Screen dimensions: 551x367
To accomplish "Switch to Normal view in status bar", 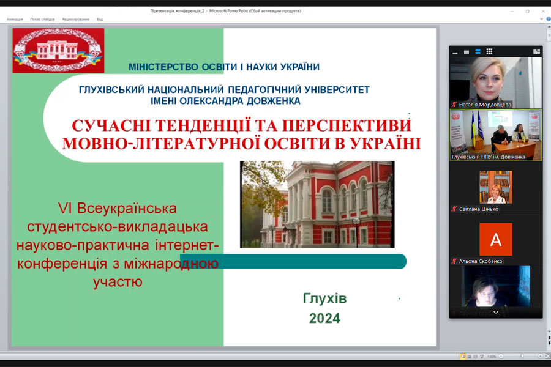I will pyautogui.click(x=463, y=357).
